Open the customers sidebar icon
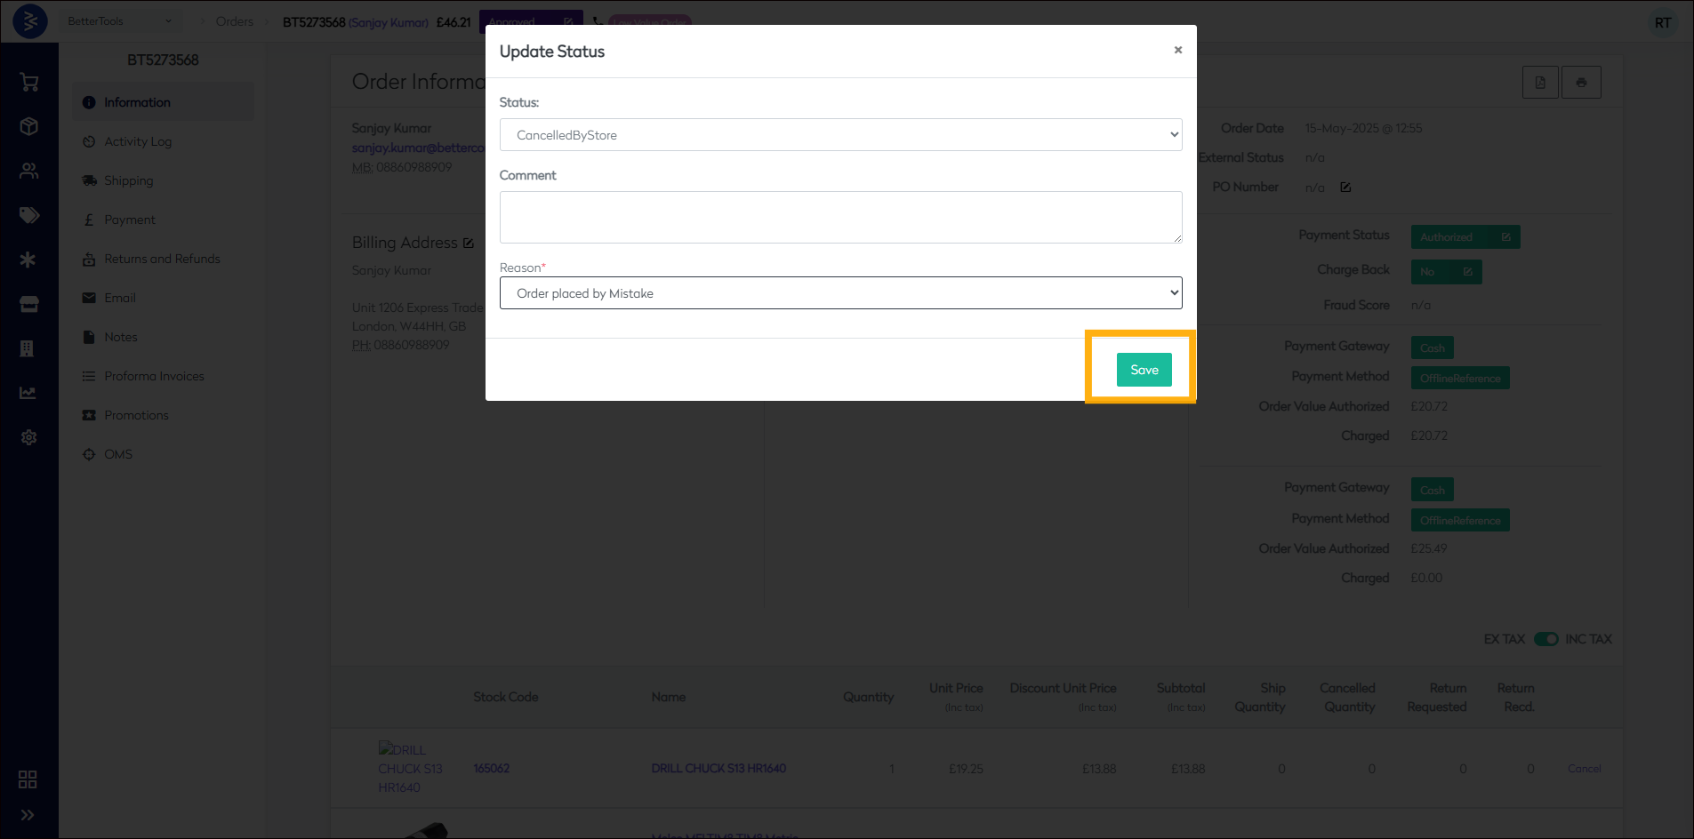Image resolution: width=1694 pixels, height=839 pixels. (28, 171)
